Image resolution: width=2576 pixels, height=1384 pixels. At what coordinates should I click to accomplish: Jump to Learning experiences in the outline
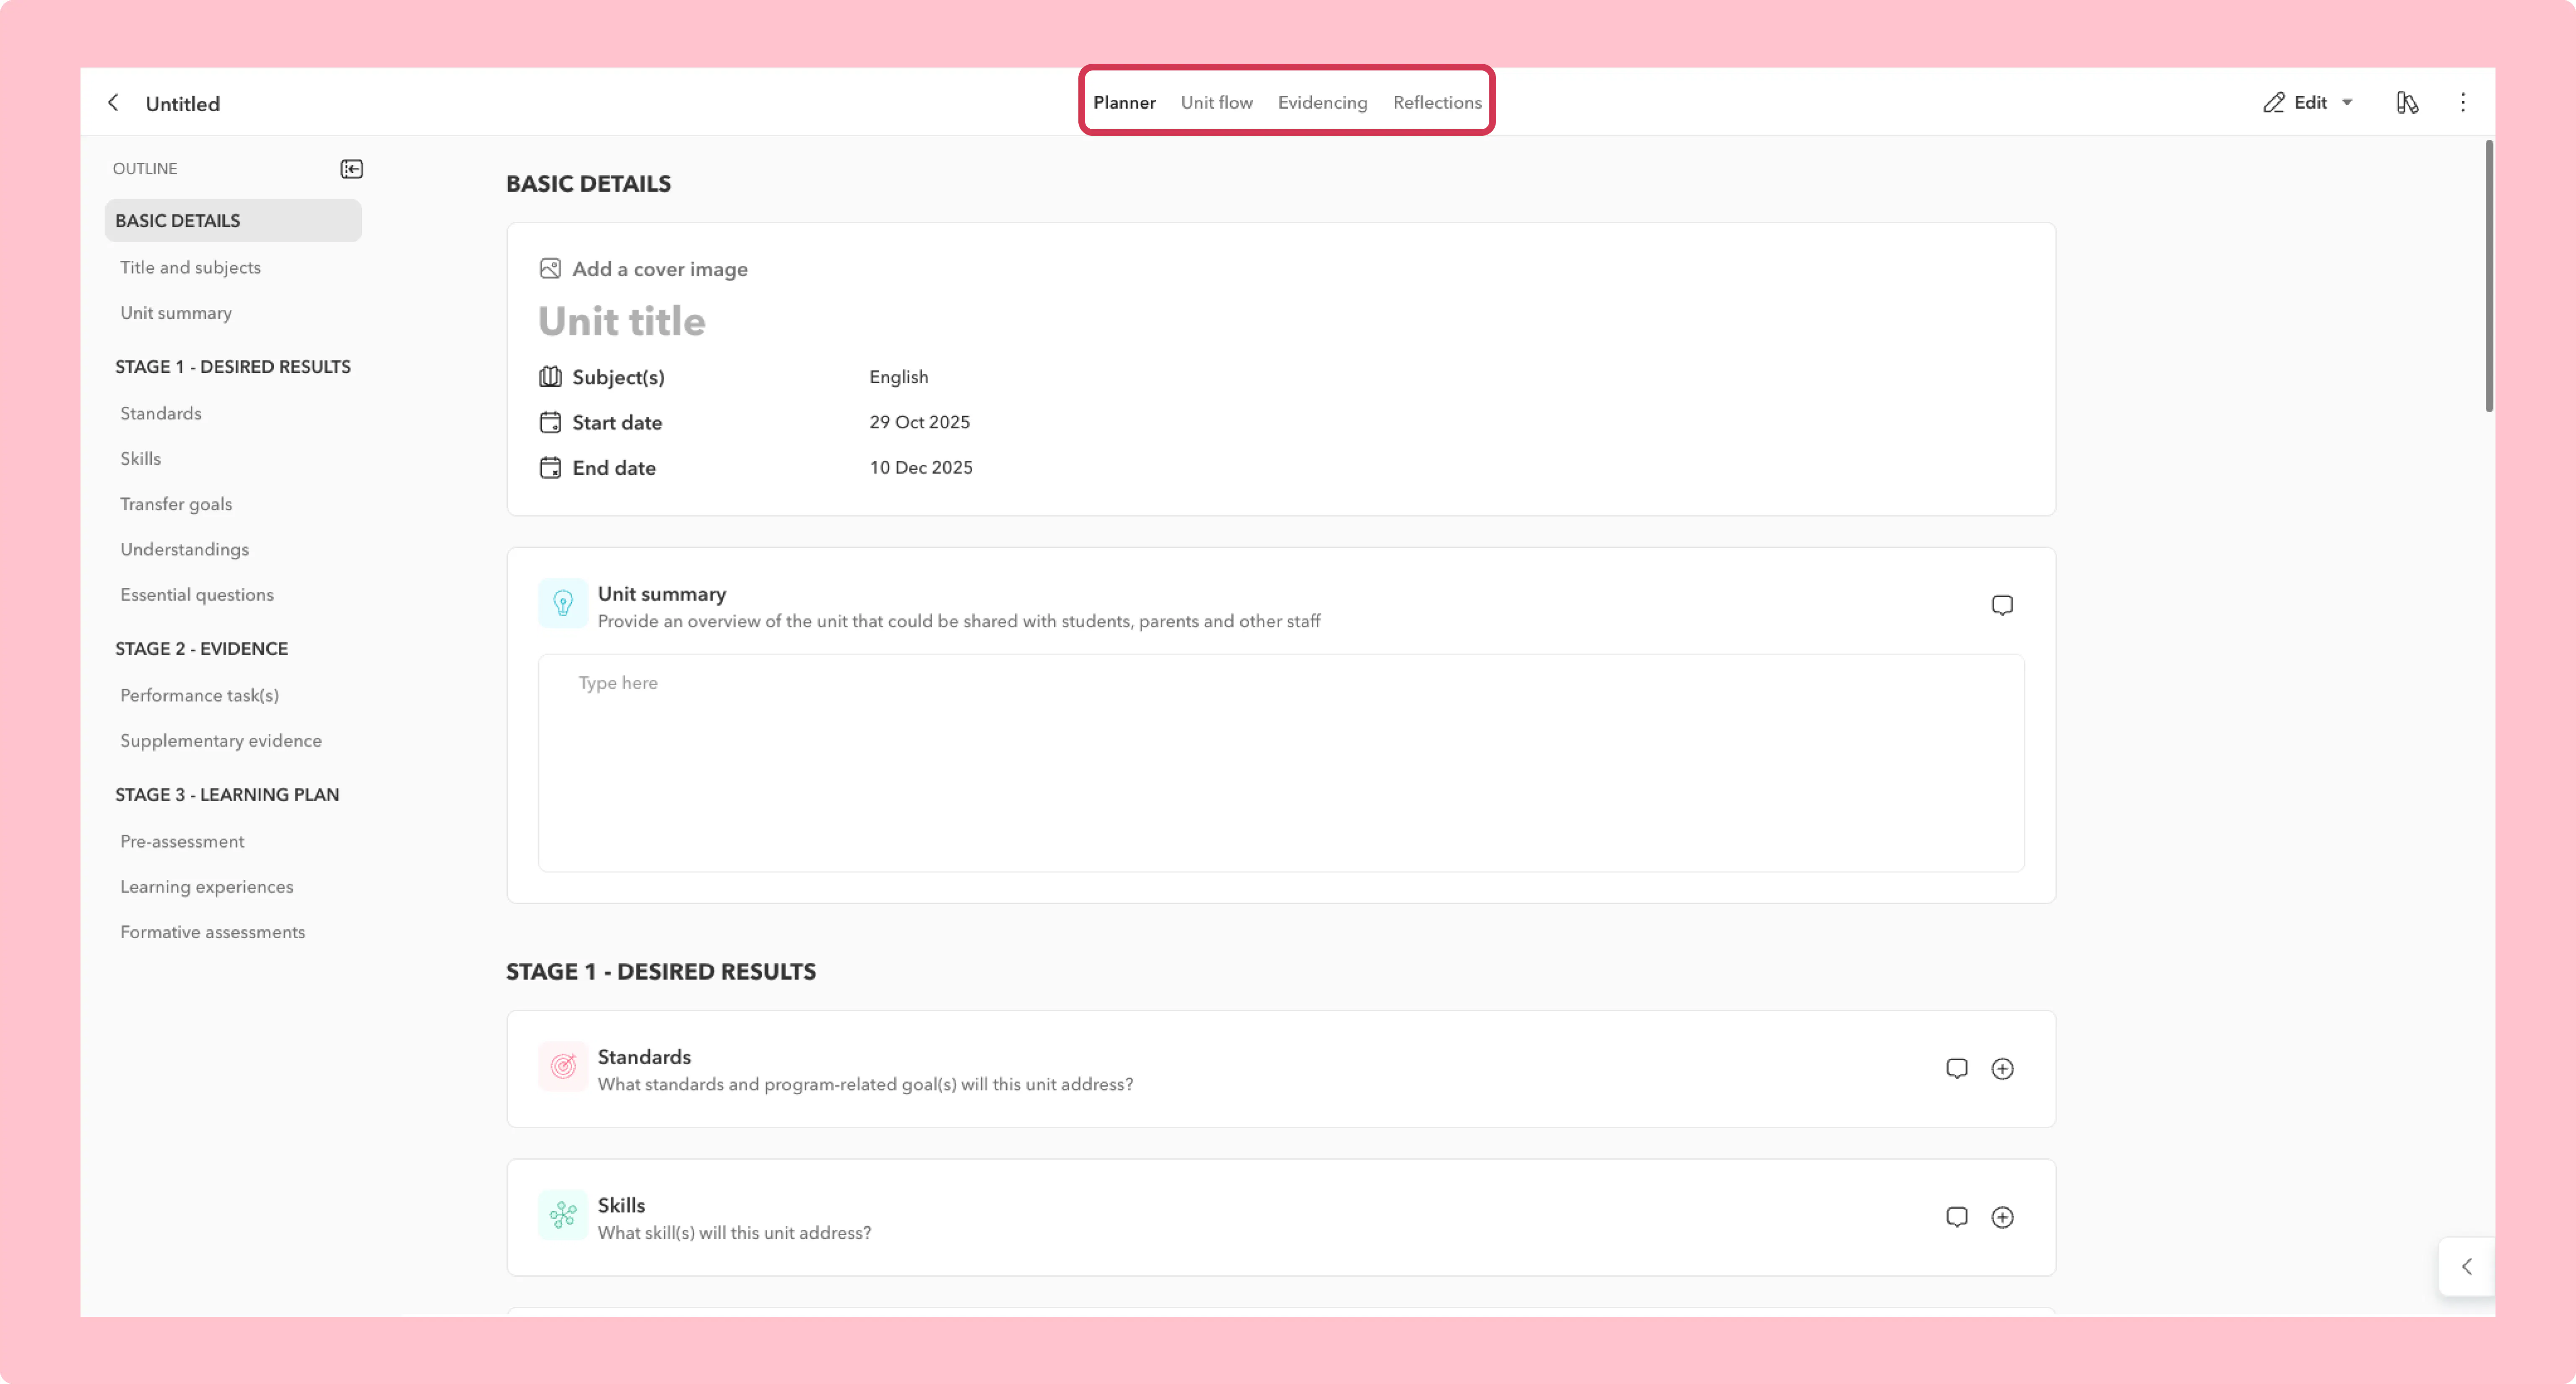tap(207, 886)
